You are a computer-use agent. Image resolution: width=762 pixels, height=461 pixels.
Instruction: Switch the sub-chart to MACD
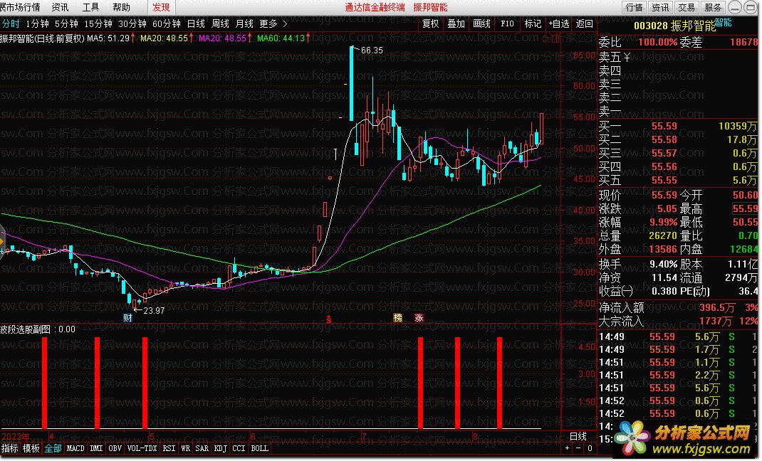pyautogui.click(x=75, y=449)
